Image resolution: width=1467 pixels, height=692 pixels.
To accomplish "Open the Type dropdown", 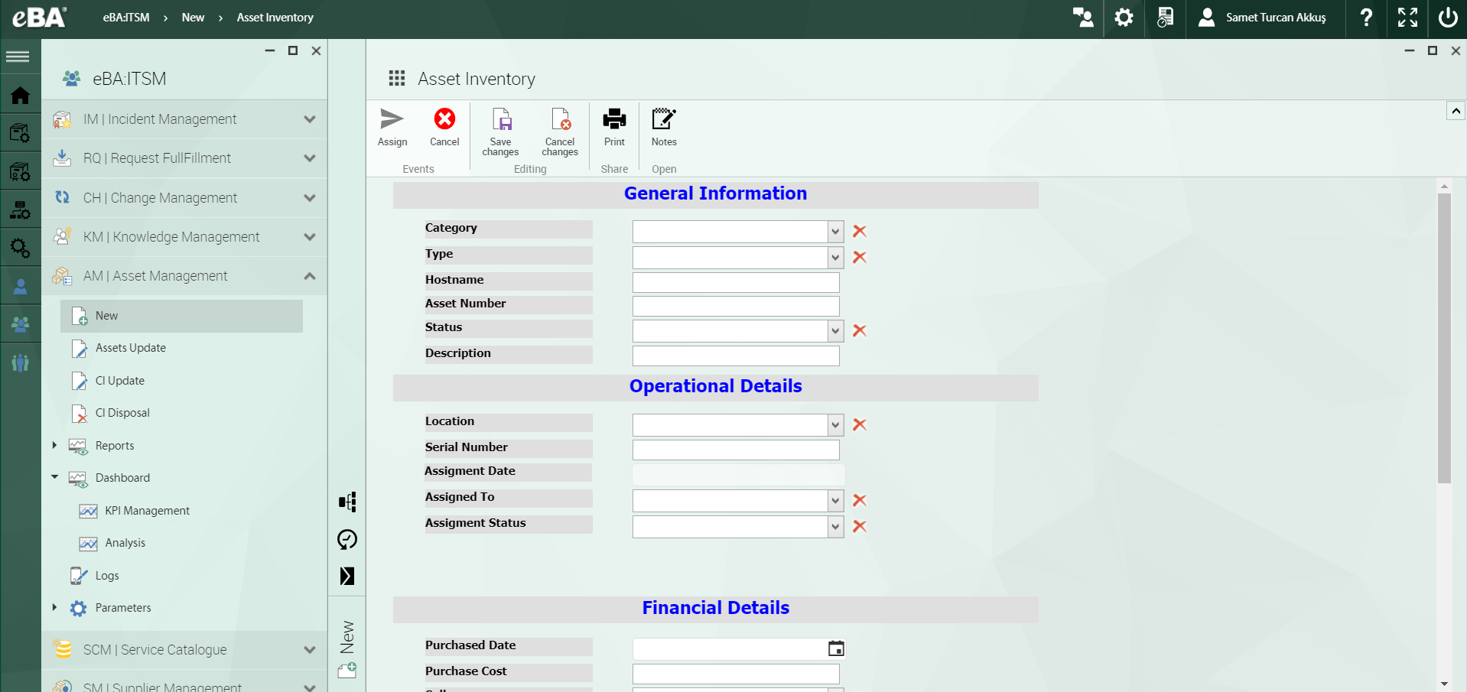I will (x=835, y=258).
